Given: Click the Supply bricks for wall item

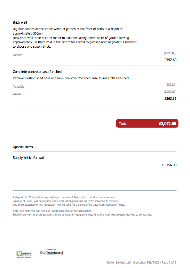Looking at the screenshot, I should [x=28, y=158].
